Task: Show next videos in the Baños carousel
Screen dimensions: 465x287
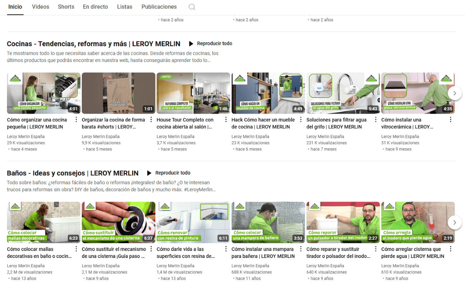Action: pyautogui.click(x=455, y=222)
